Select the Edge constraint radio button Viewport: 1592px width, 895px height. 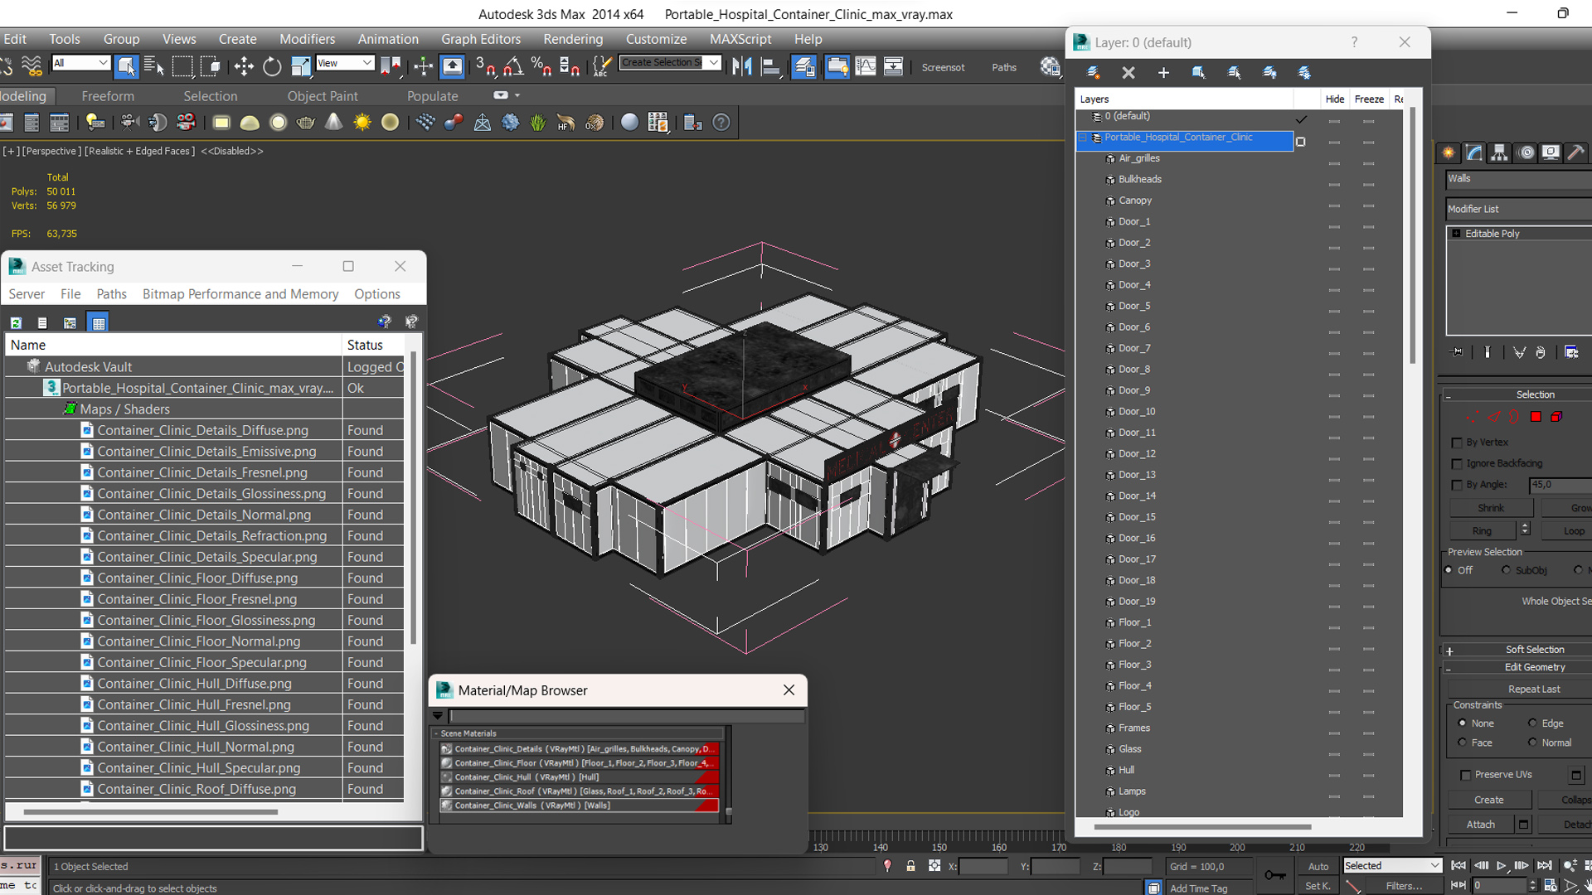1532,723
